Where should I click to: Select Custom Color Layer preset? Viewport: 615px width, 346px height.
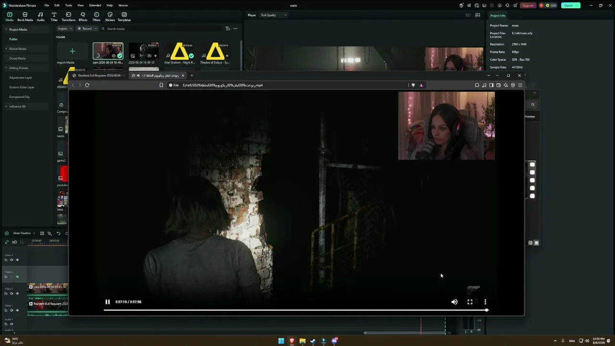coord(22,87)
